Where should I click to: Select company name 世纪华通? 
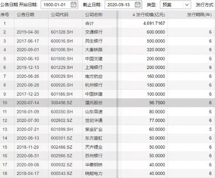(x=94, y=120)
